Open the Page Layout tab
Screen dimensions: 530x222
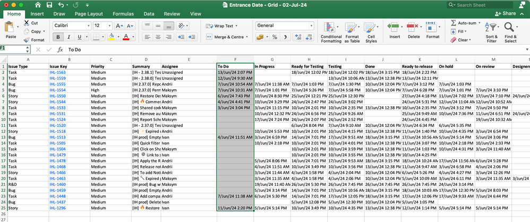tap(89, 14)
